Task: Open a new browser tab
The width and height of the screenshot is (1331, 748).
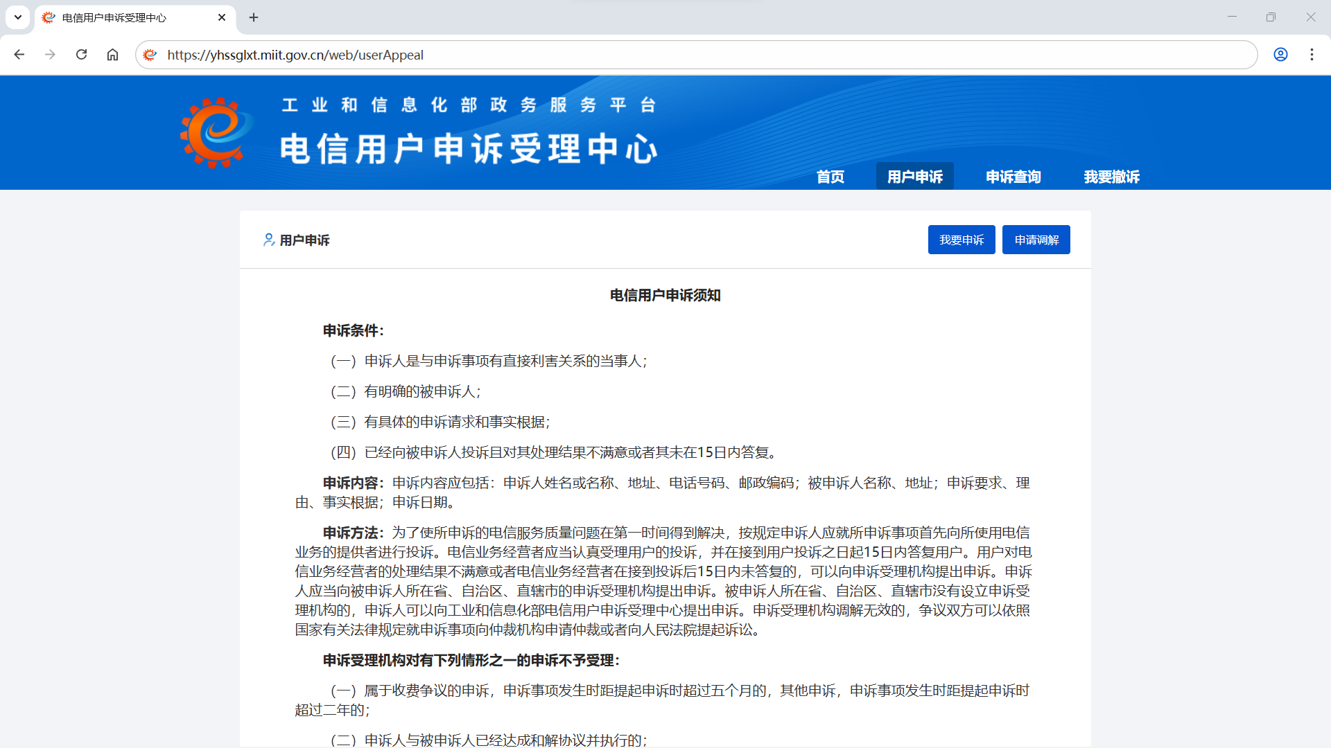Action: click(x=254, y=17)
